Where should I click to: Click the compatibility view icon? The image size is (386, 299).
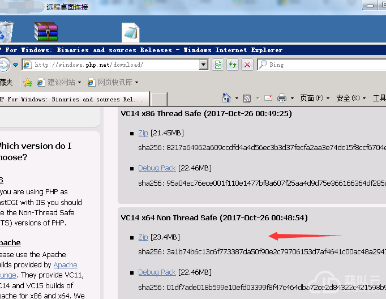pos(218,65)
